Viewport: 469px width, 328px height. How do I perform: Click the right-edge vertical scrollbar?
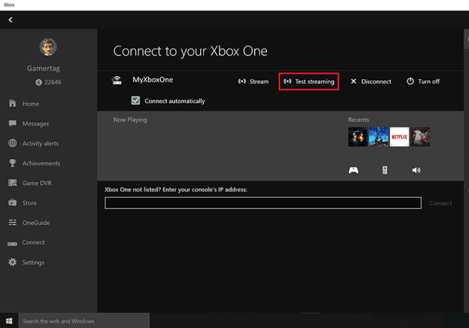click(466, 171)
